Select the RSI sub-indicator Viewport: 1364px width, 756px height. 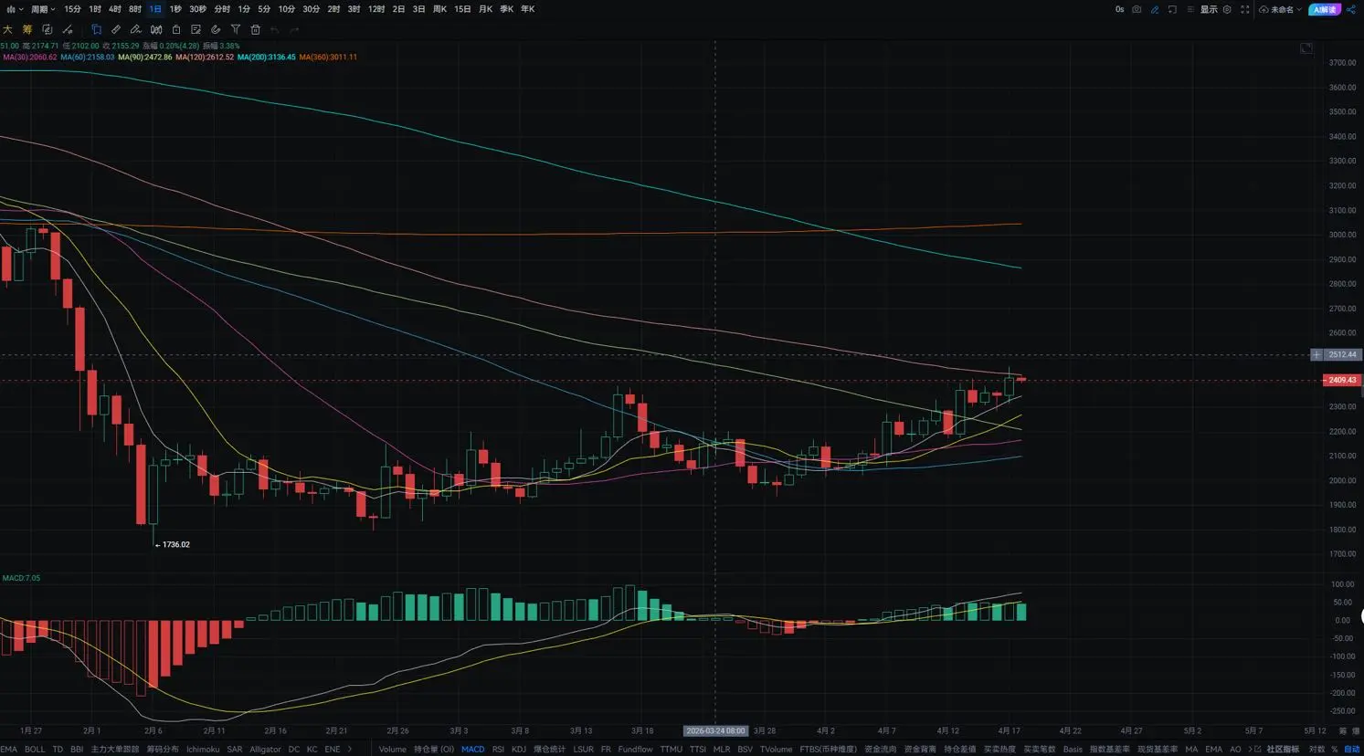[498, 750]
